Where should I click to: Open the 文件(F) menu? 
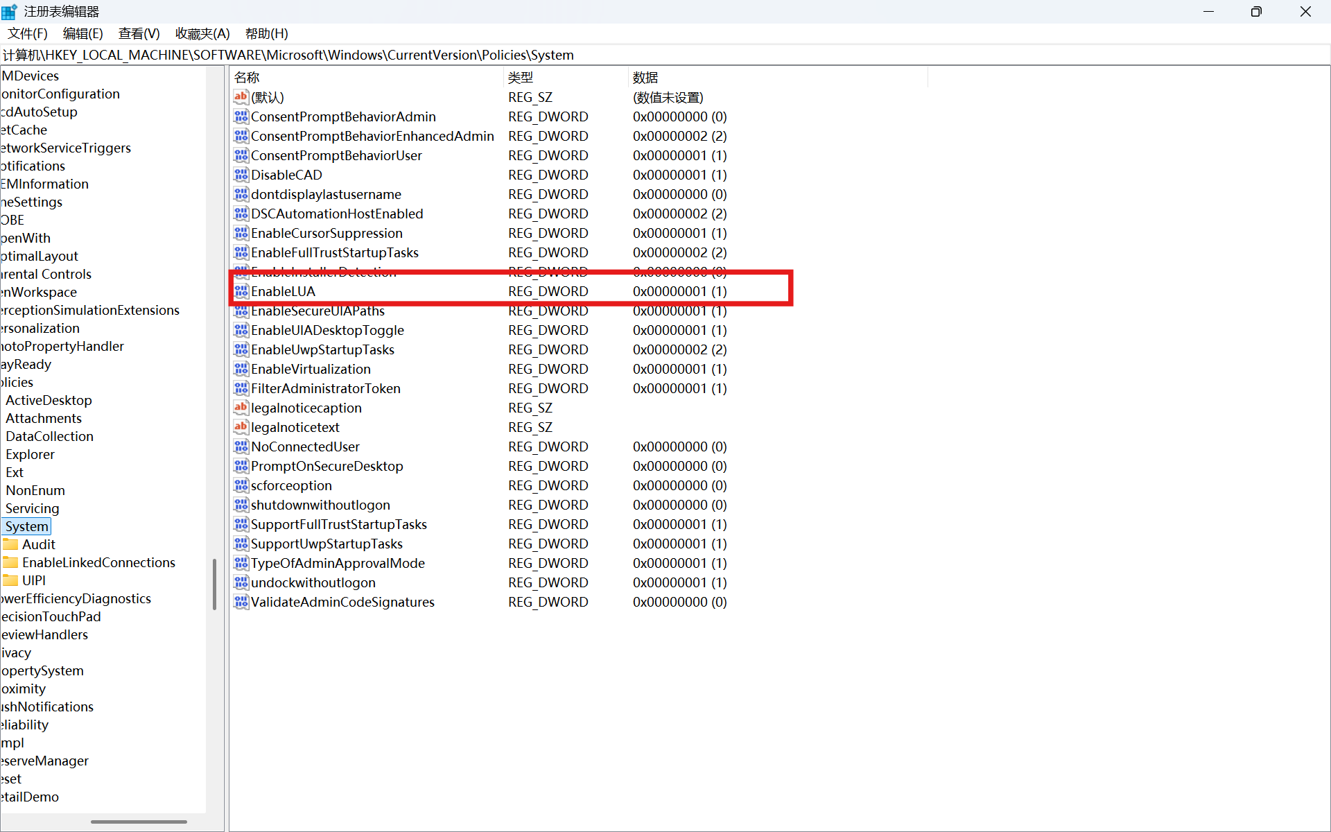28,33
